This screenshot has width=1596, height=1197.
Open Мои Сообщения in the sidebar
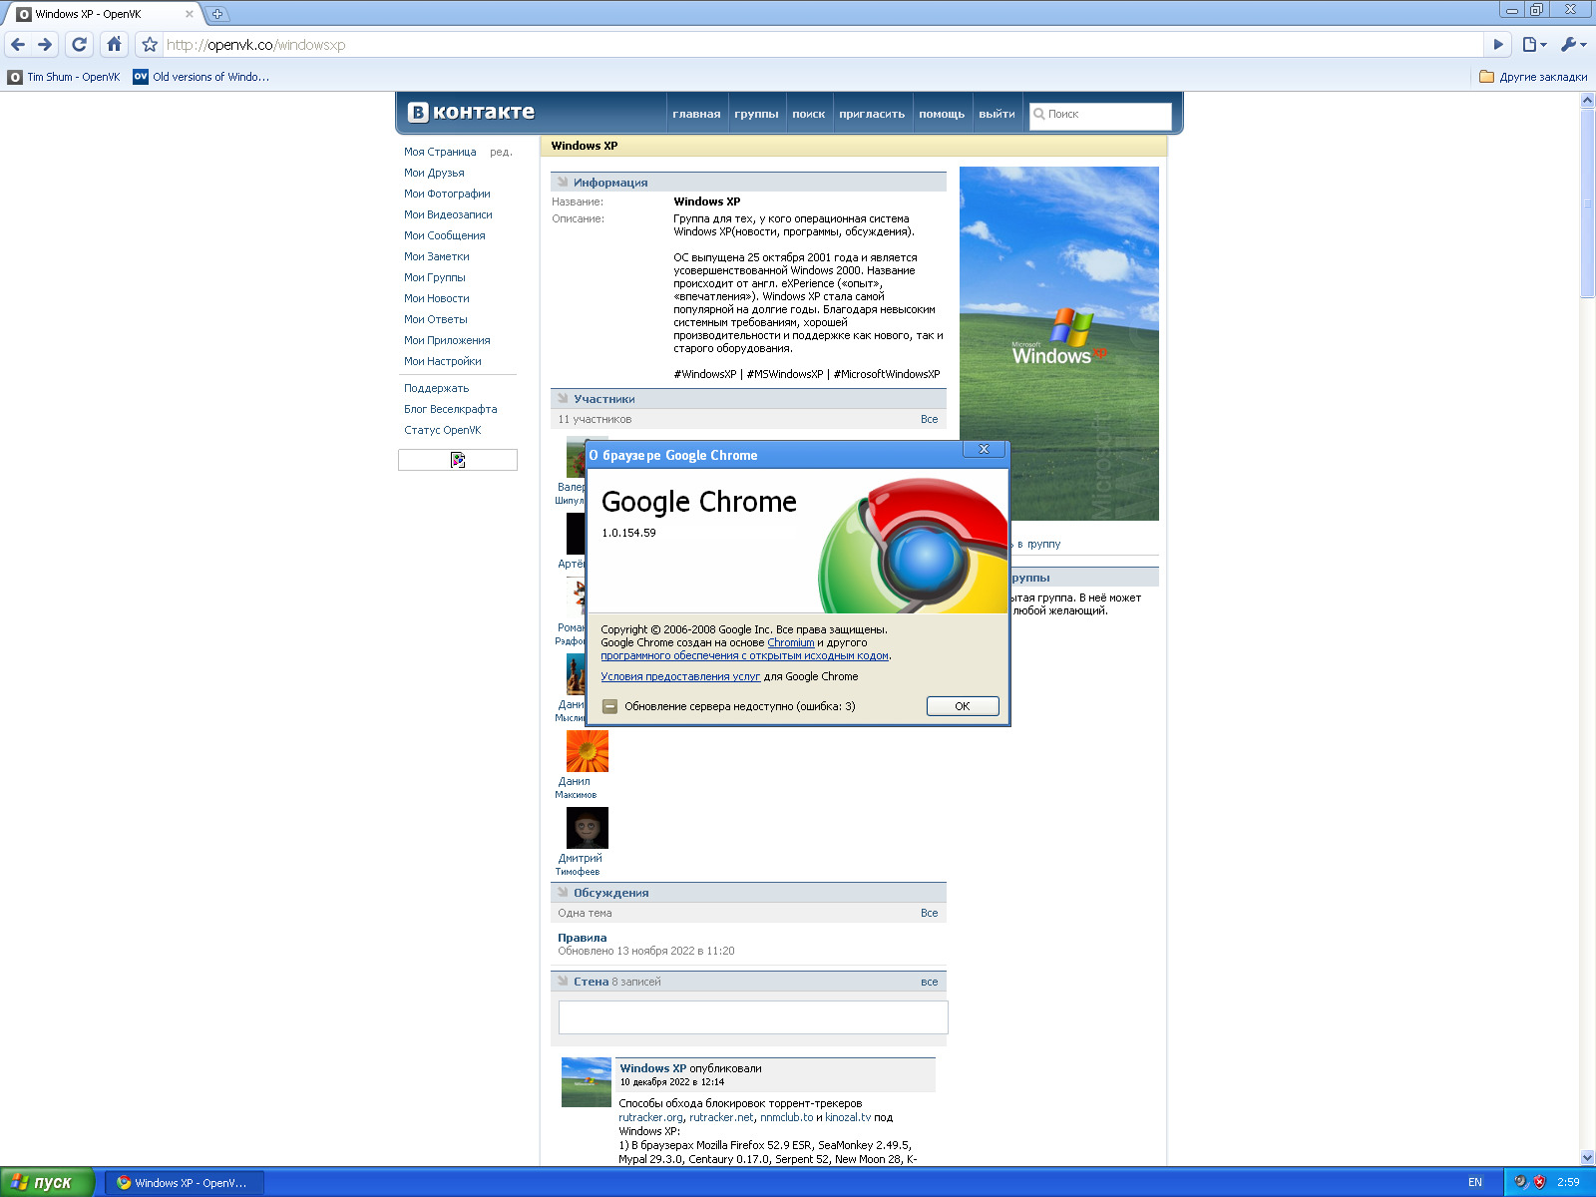coord(444,235)
